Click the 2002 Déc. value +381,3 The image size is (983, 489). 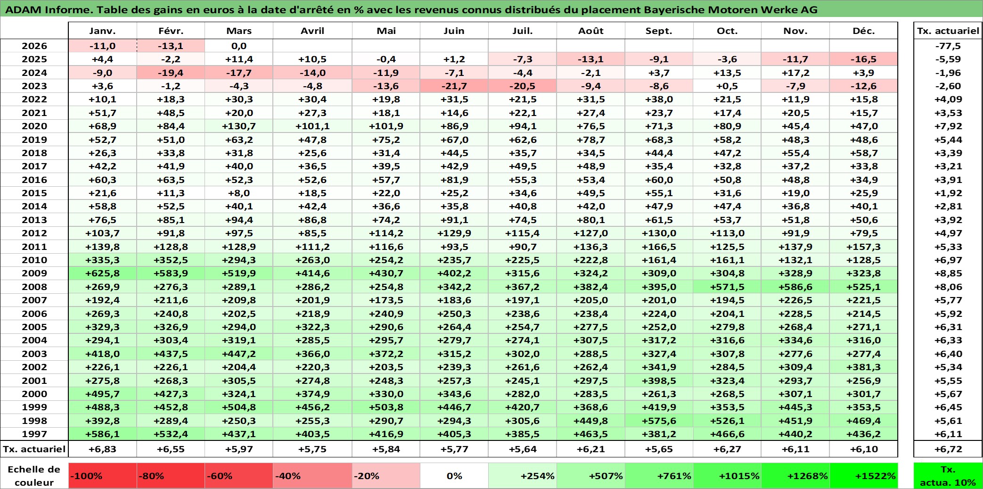click(864, 367)
